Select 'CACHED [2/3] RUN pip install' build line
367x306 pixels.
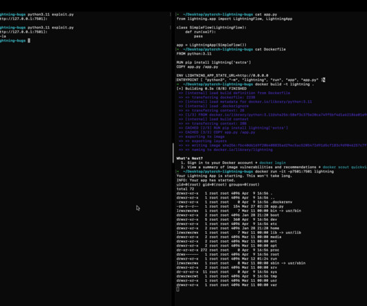click(233, 128)
